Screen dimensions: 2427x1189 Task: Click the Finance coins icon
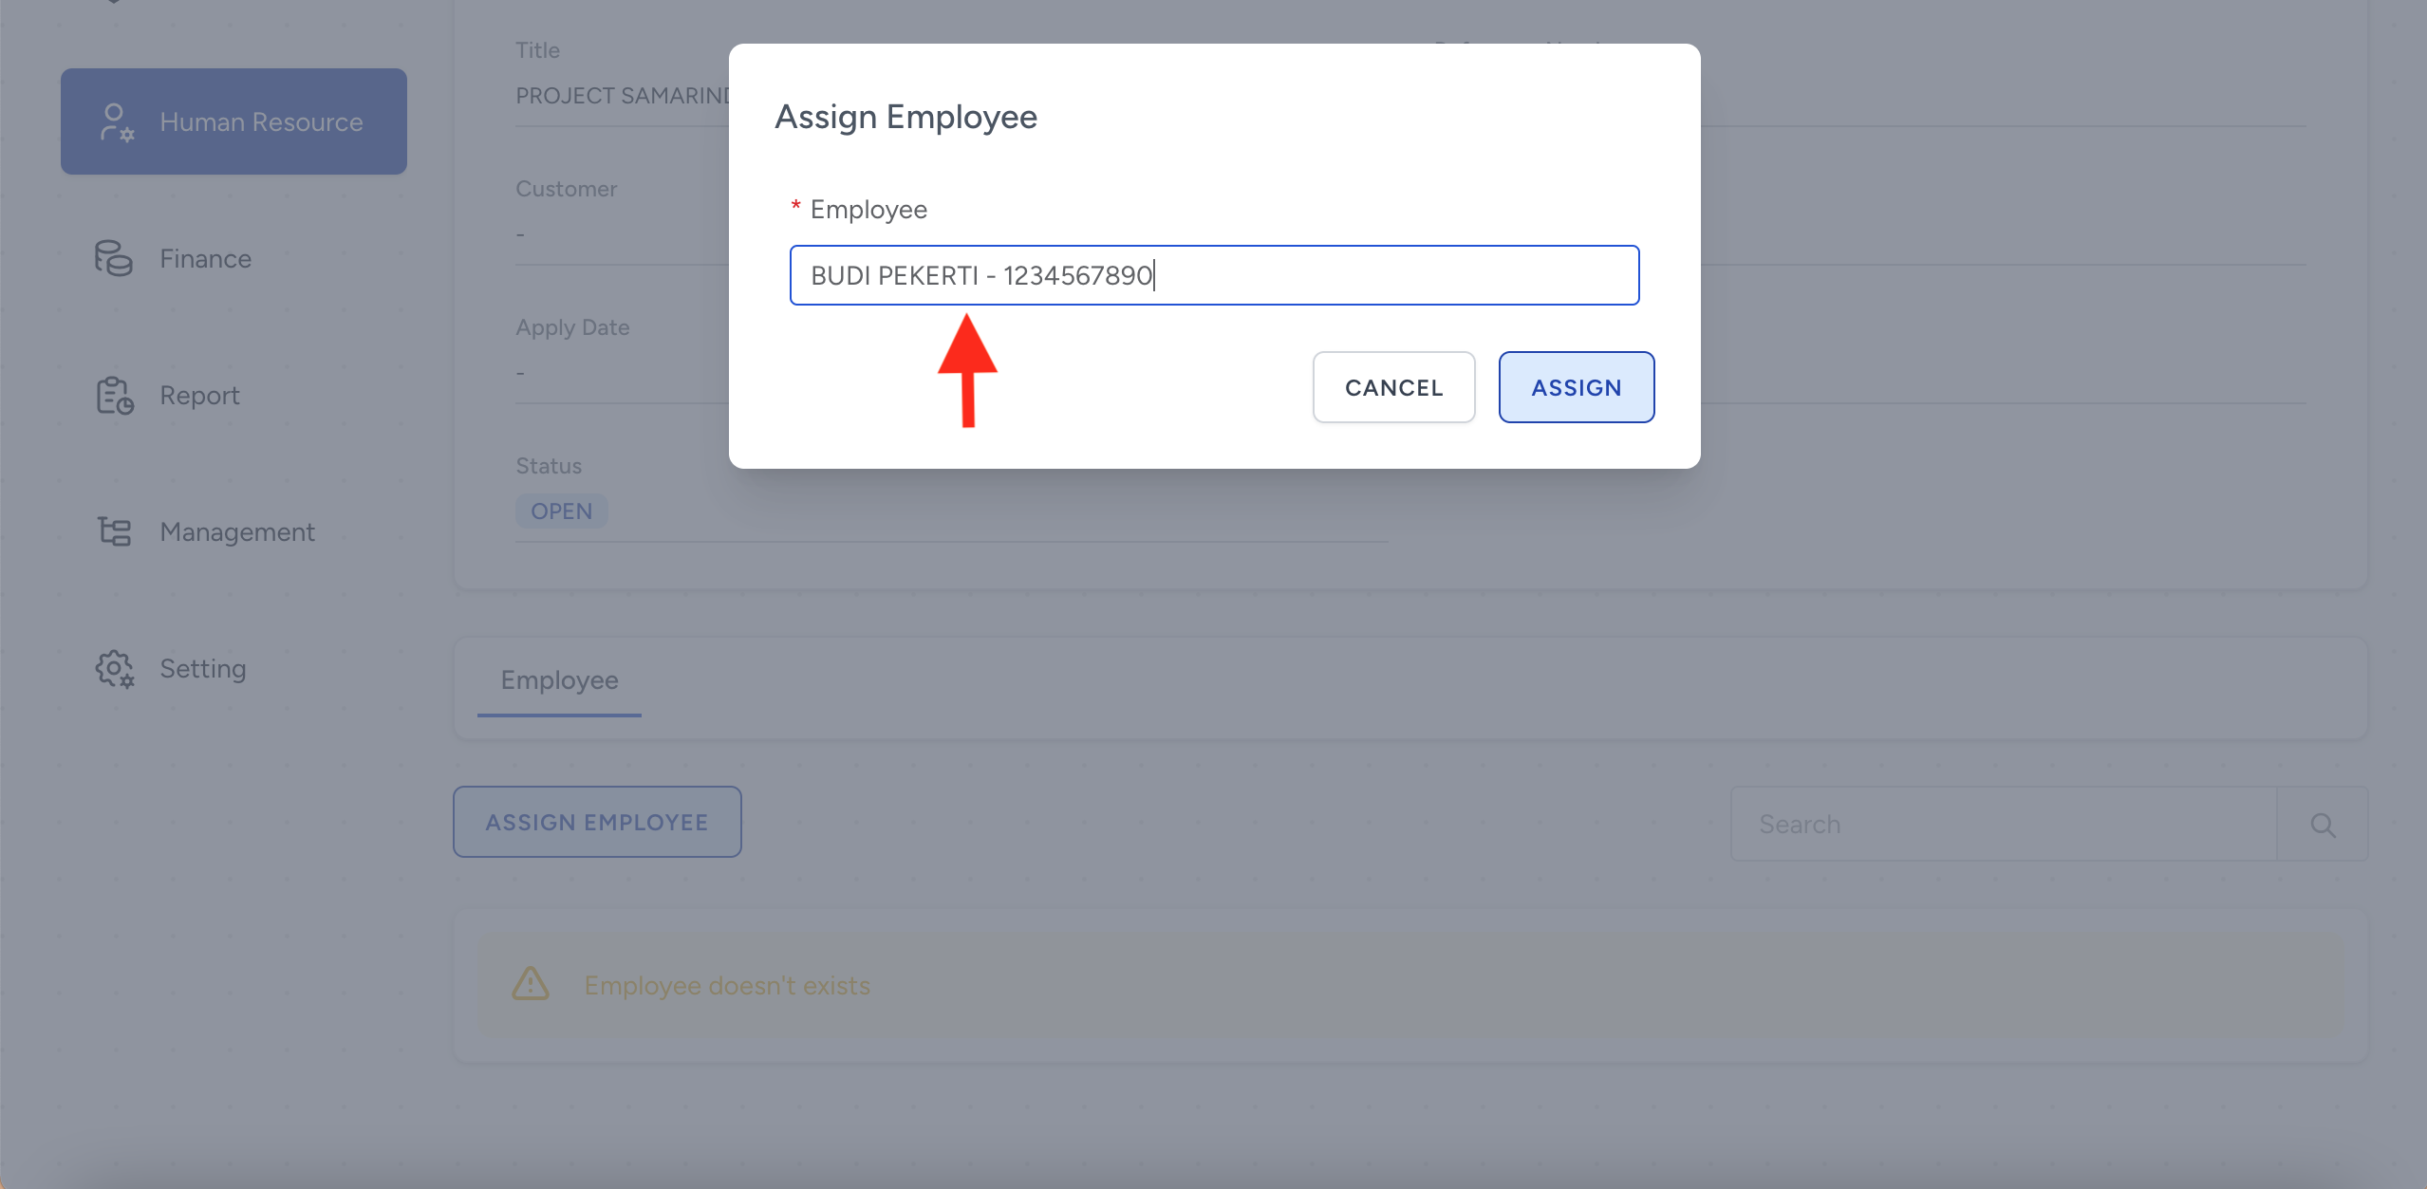(114, 258)
